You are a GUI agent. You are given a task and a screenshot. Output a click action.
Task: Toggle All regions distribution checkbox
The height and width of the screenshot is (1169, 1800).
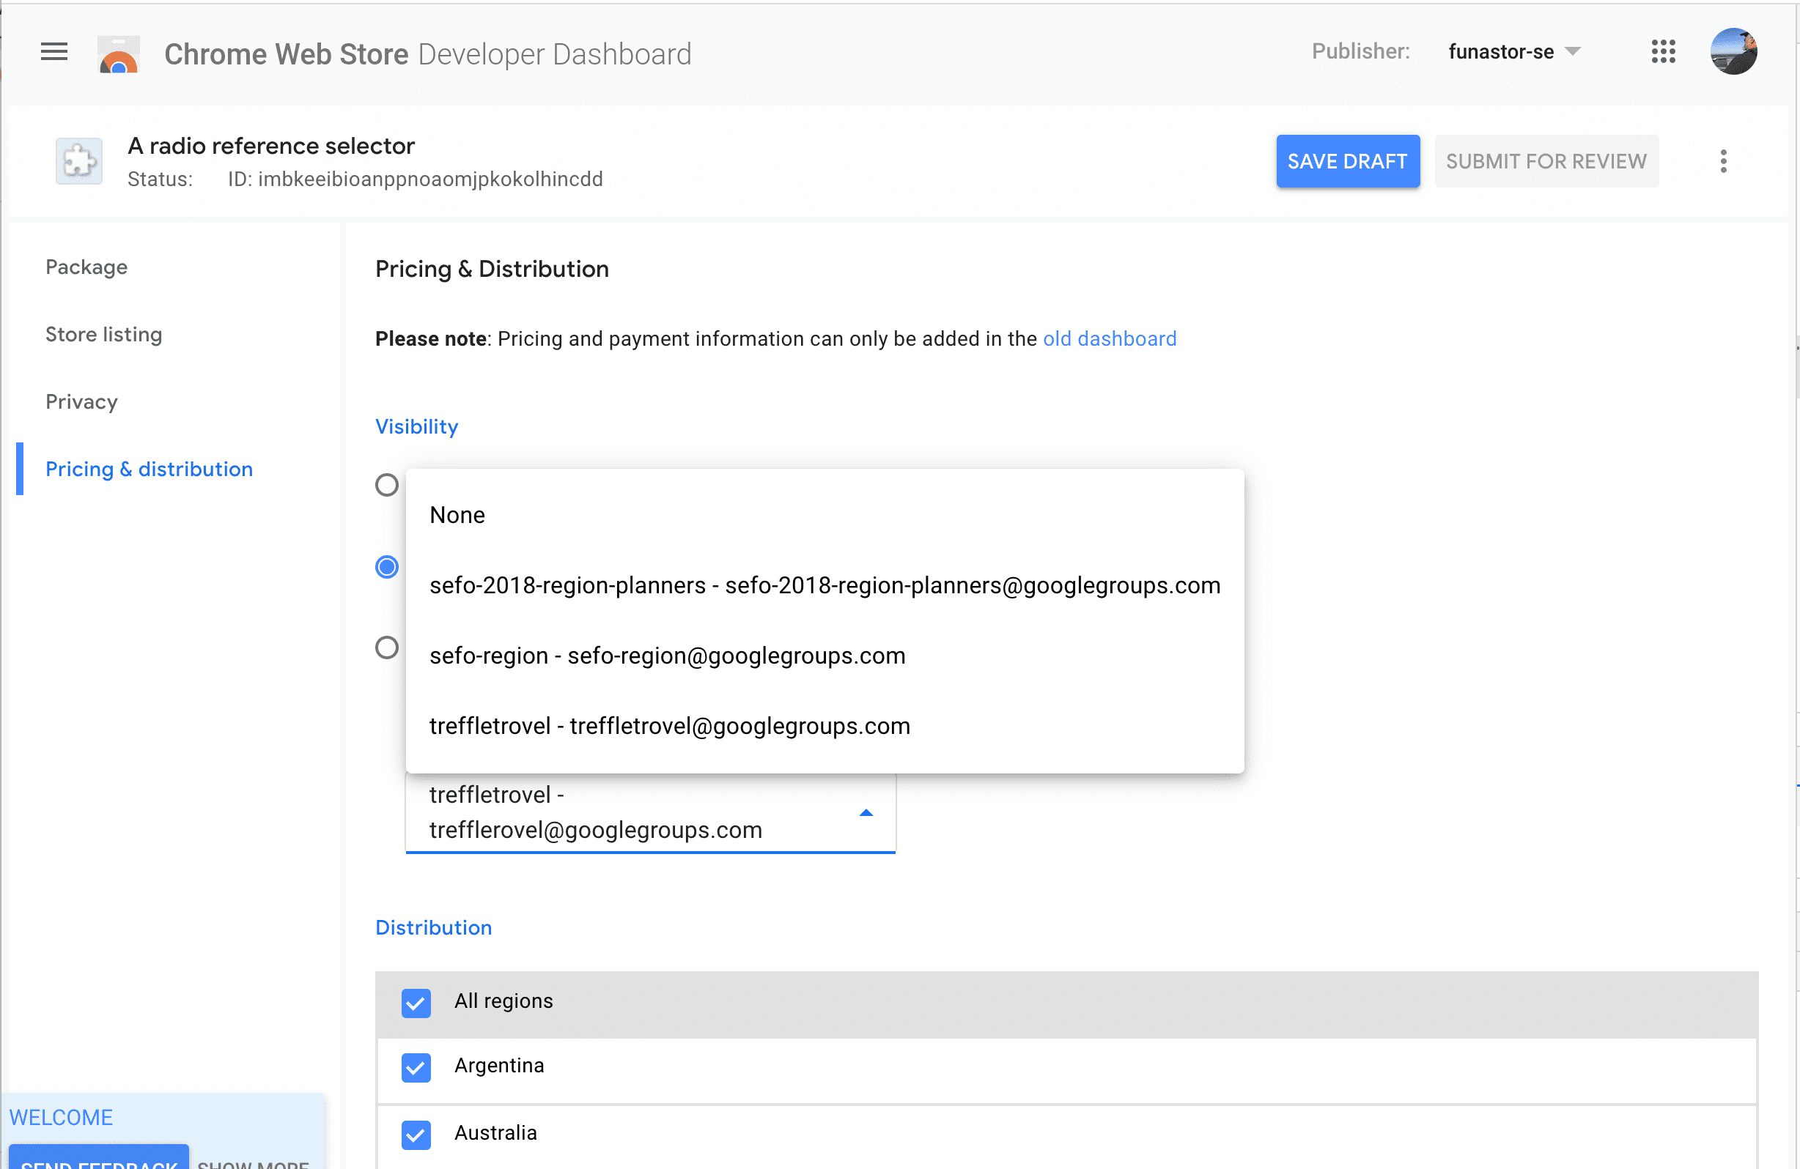(416, 1001)
